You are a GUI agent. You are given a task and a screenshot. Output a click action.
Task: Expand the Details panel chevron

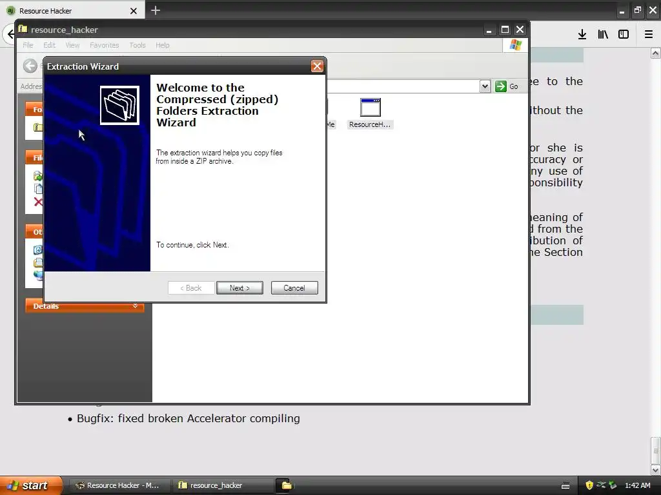[135, 306]
